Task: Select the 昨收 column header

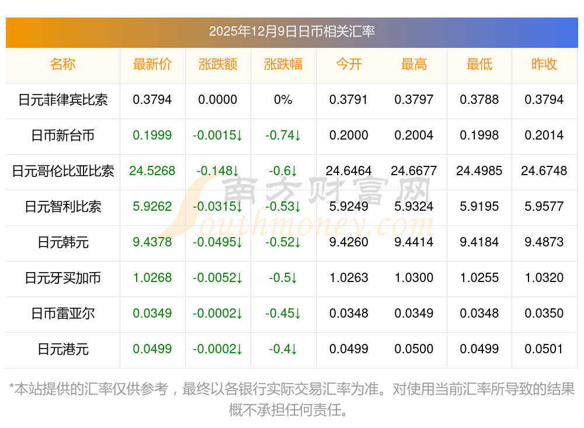Action: 544,64
